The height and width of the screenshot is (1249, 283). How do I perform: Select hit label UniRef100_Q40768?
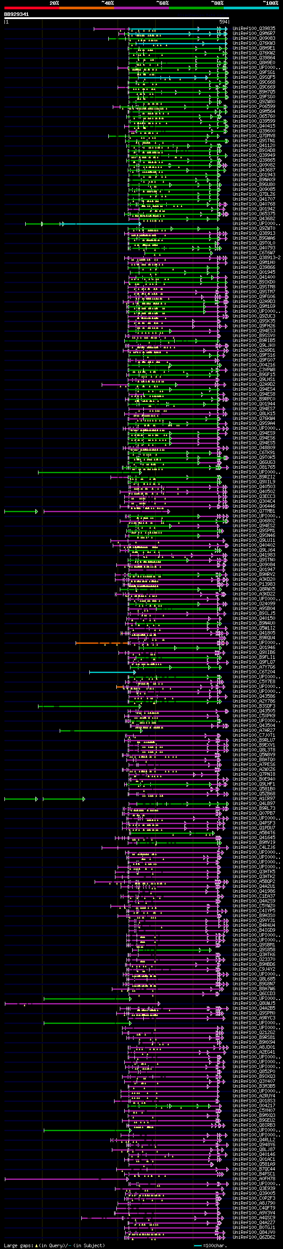point(254,204)
